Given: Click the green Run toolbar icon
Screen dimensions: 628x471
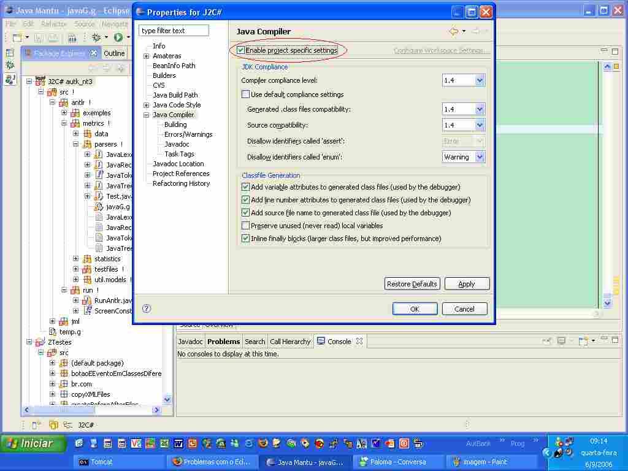Looking at the screenshot, I should tap(118, 37).
